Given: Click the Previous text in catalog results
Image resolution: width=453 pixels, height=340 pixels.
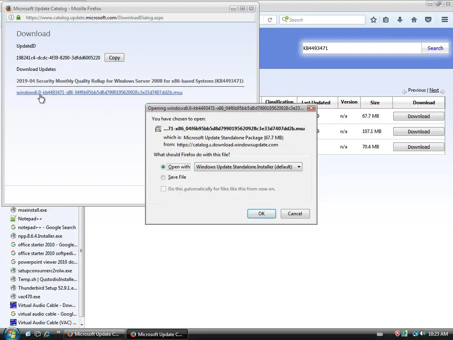Looking at the screenshot, I should [417, 90].
